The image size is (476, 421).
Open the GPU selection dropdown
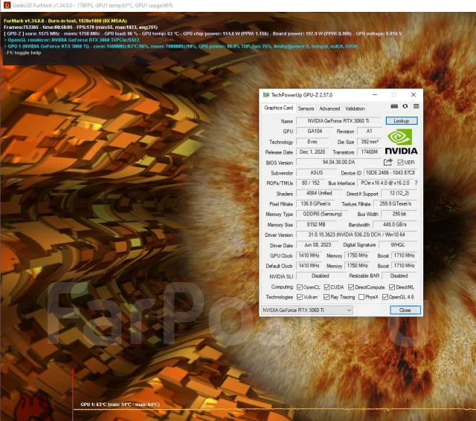pyautogui.click(x=307, y=310)
